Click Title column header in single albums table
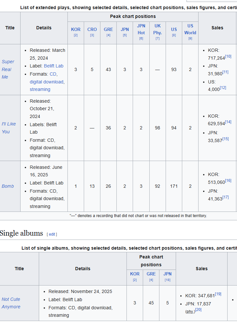237x323 pixels. pos(19,269)
